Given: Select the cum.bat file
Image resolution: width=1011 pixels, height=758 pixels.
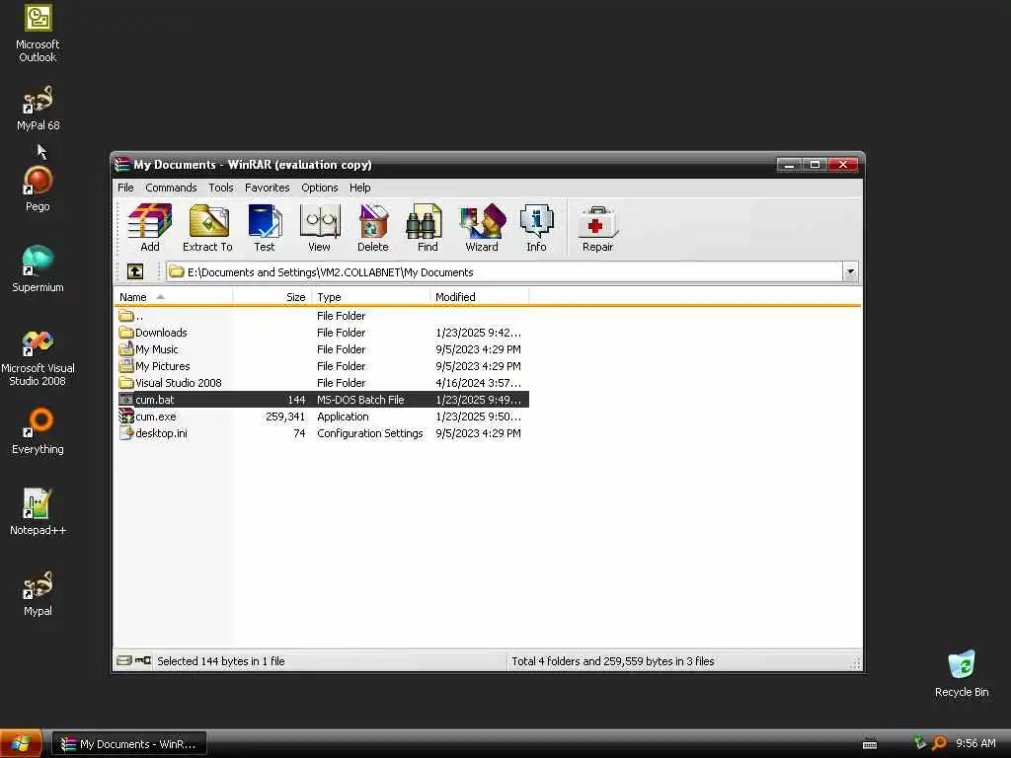Looking at the screenshot, I should (323, 400).
